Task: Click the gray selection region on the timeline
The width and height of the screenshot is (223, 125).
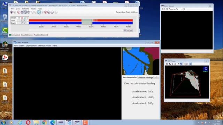Action: 87,22
